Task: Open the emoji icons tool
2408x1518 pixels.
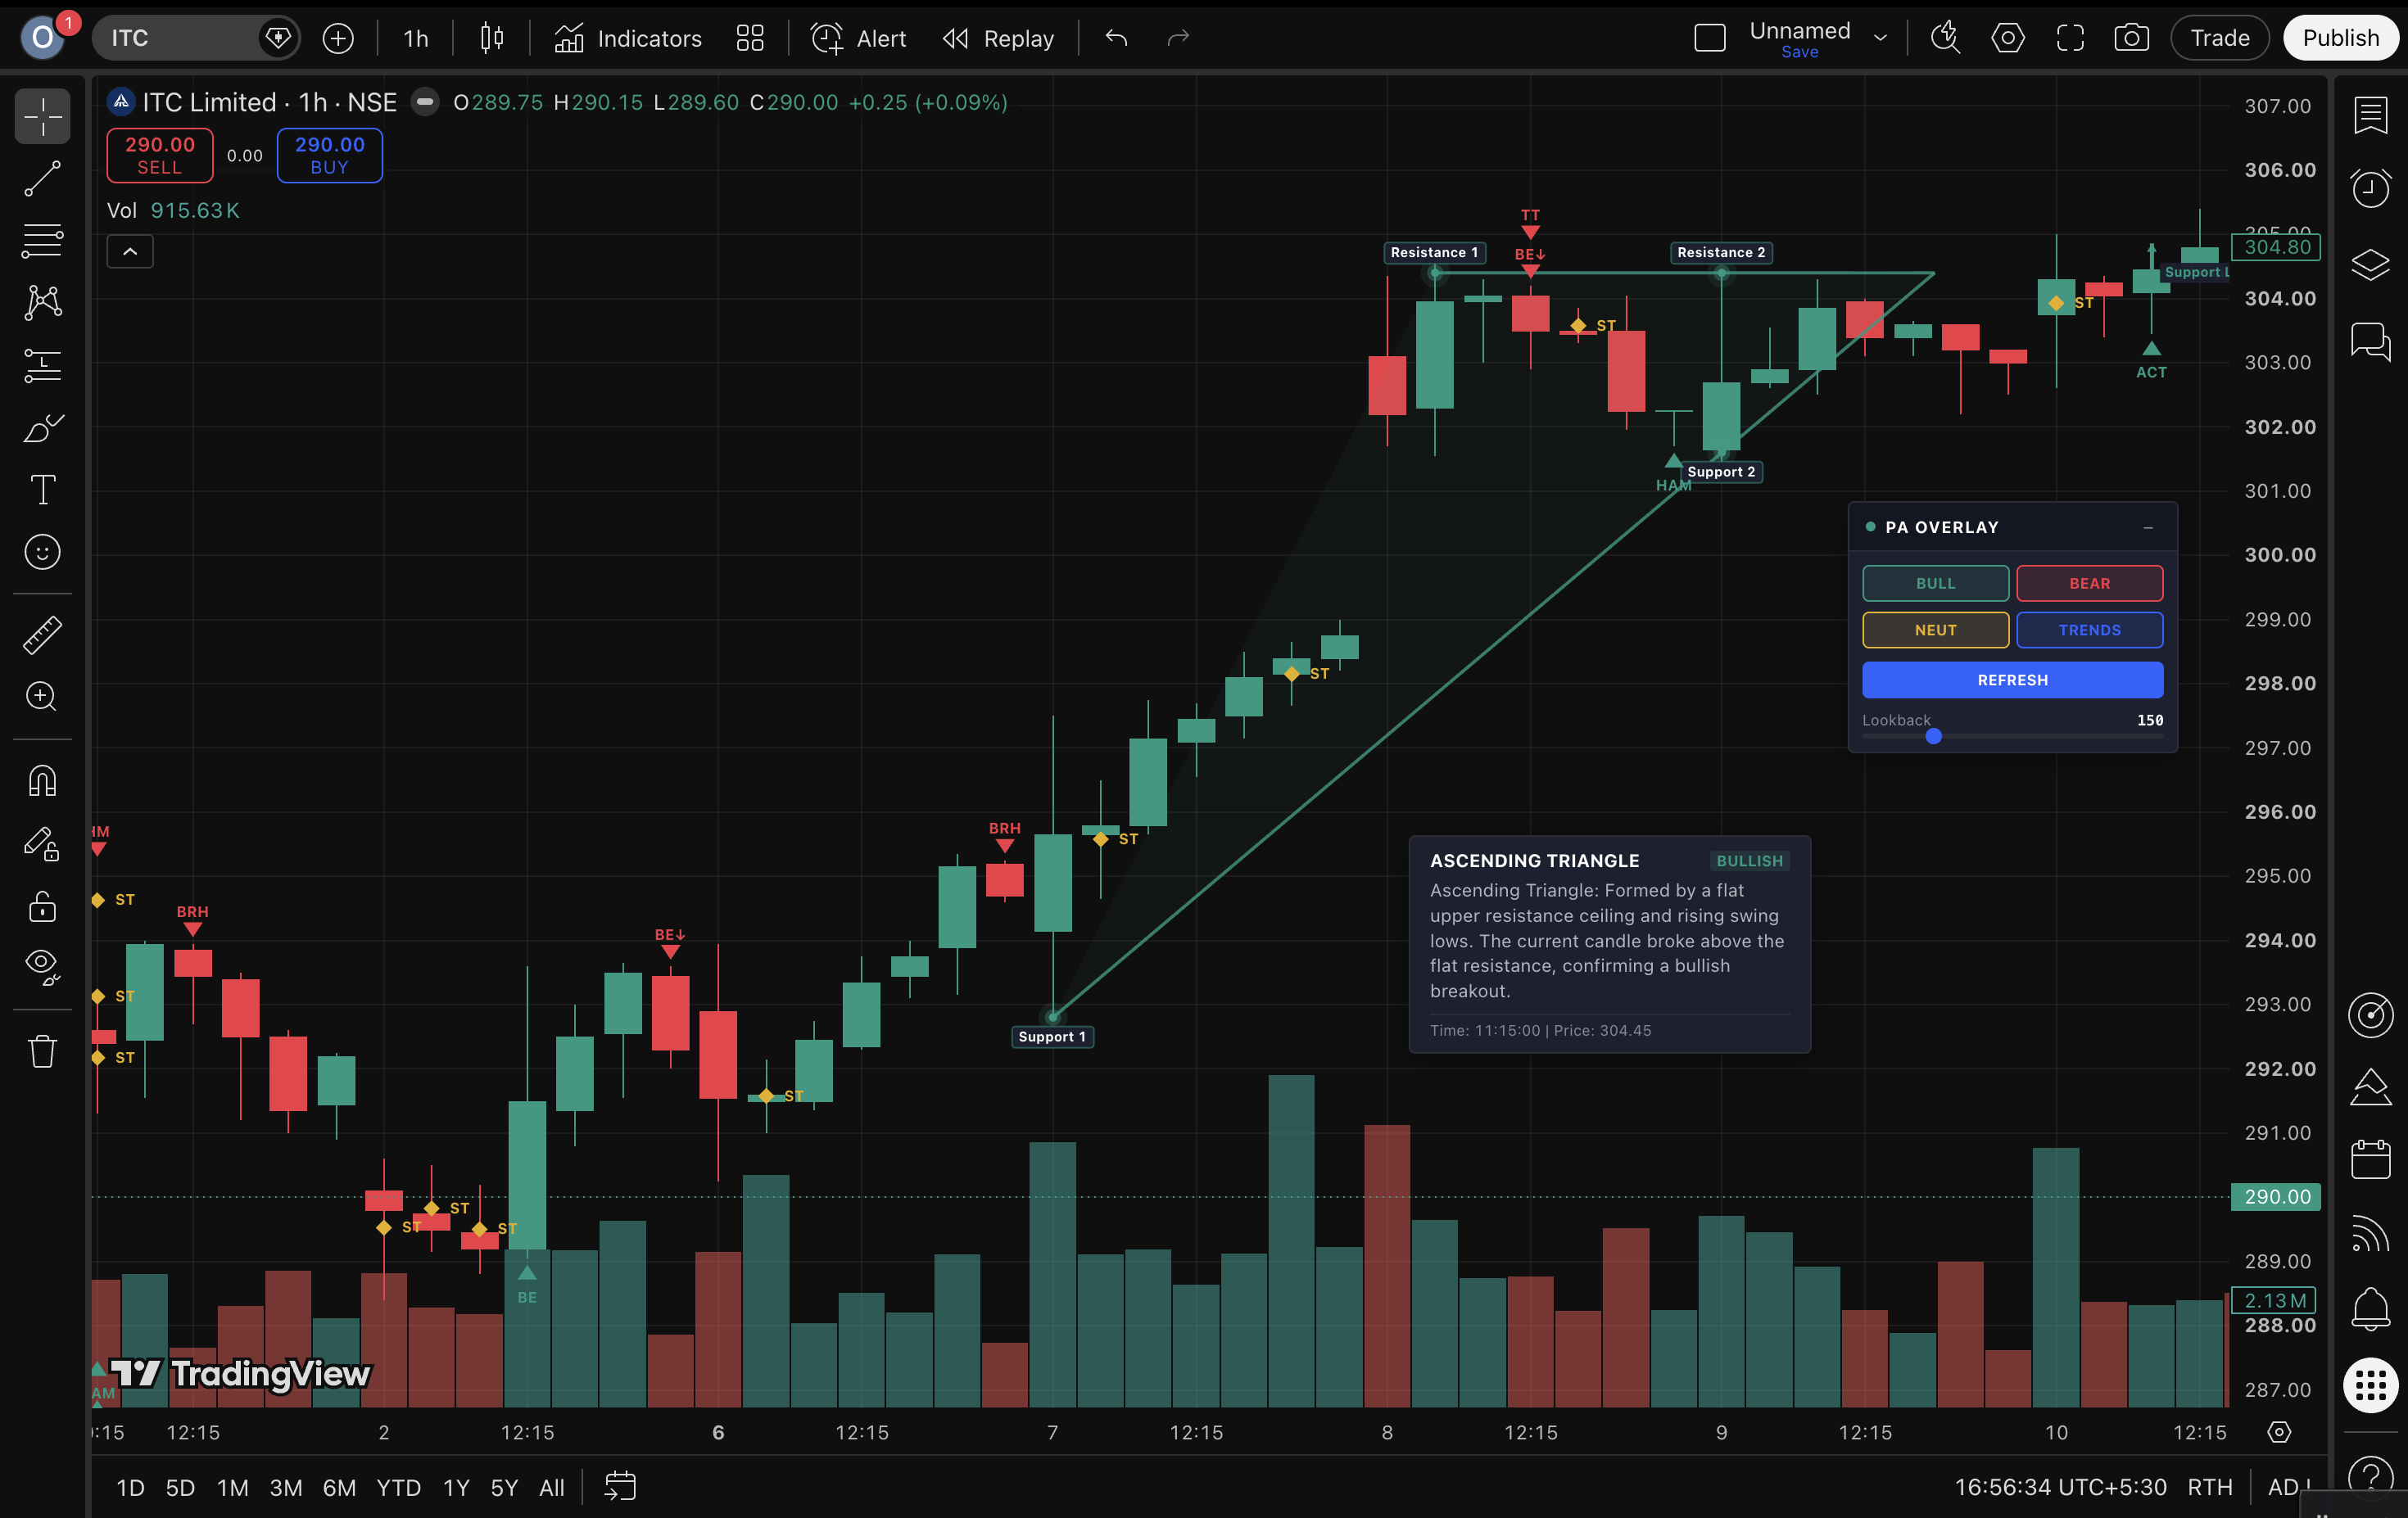Action: pos(42,552)
